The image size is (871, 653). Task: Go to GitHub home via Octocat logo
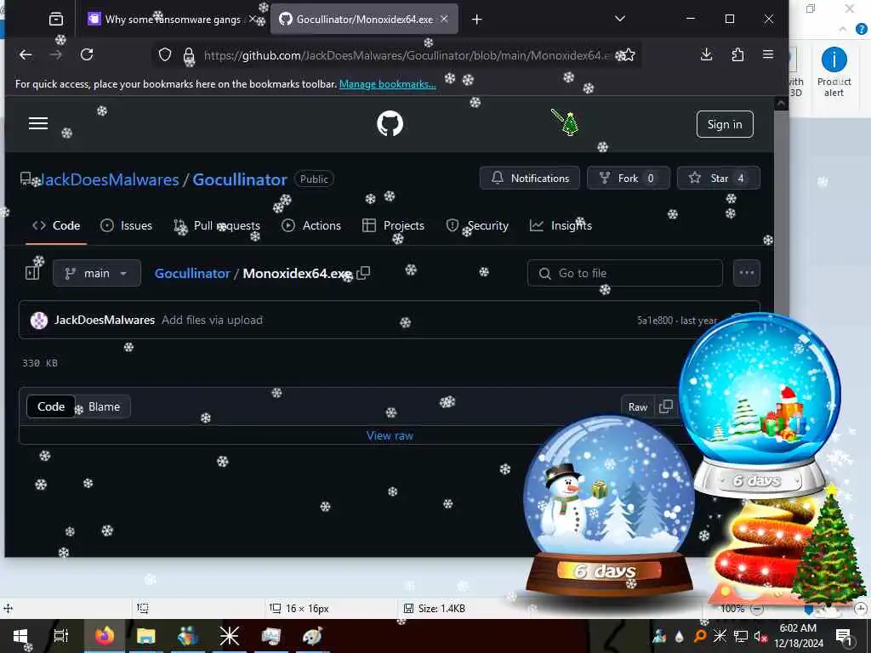click(x=390, y=123)
